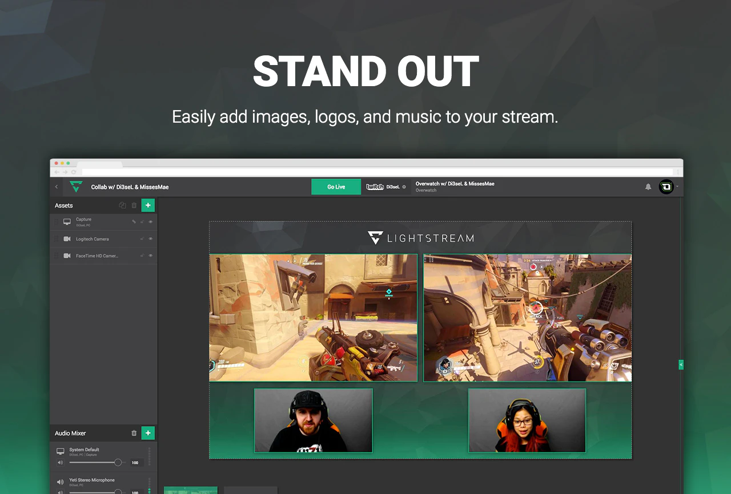The width and height of the screenshot is (731, 494).
Task: Open the account avatar dropdown
Action: point(666,187)
